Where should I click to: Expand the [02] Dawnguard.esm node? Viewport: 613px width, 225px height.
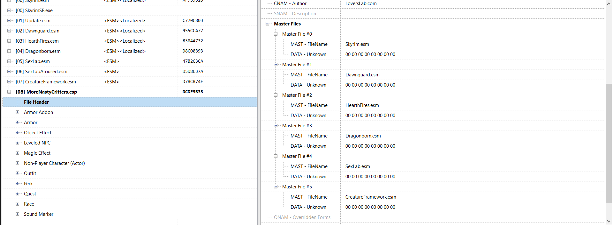[9, 31]
